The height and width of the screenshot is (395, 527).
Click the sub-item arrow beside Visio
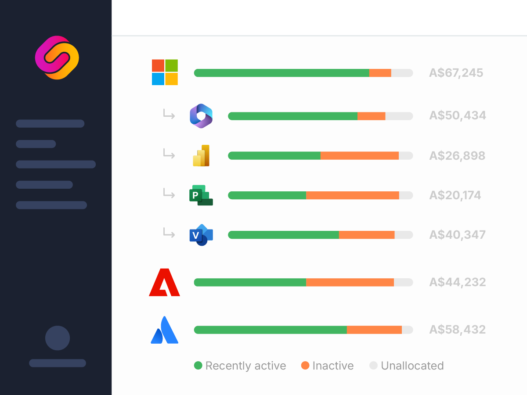click(169, 233)
